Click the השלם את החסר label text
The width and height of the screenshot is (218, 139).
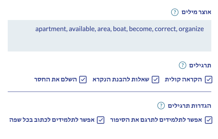pos(56,80)
